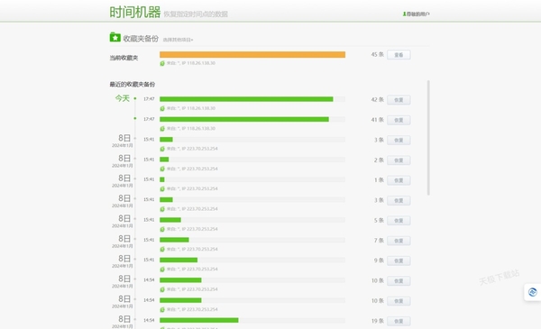The image size is (541, 329).
Task: Click the 收藏夹备份 section title
Action: [141, 39]
